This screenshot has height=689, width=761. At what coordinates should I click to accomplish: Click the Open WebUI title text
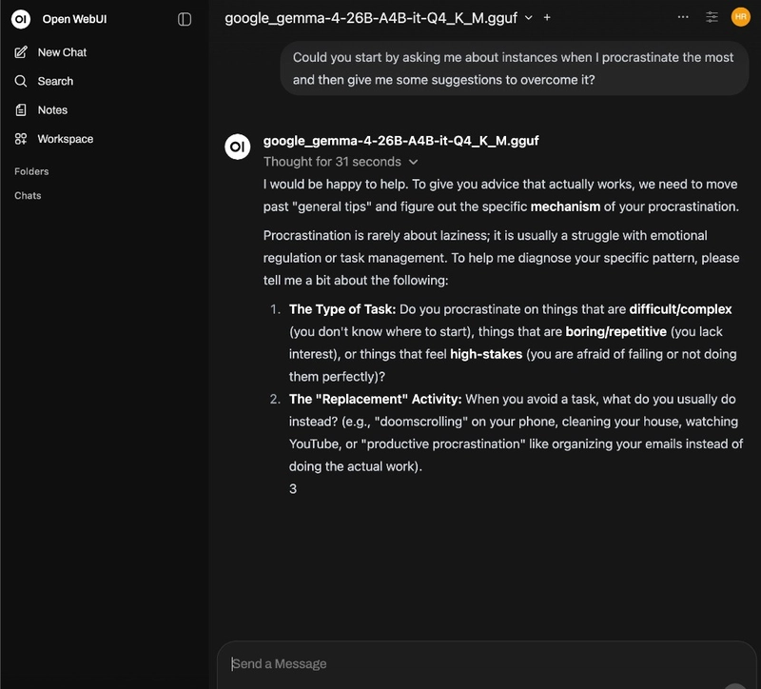[x=74, y=19]
